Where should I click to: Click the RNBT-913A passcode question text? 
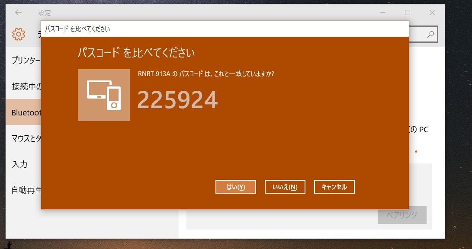(x=206, y=73)
